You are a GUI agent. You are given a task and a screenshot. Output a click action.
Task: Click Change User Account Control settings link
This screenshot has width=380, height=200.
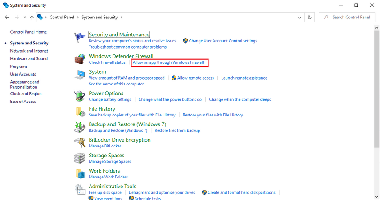click(223, 40)
